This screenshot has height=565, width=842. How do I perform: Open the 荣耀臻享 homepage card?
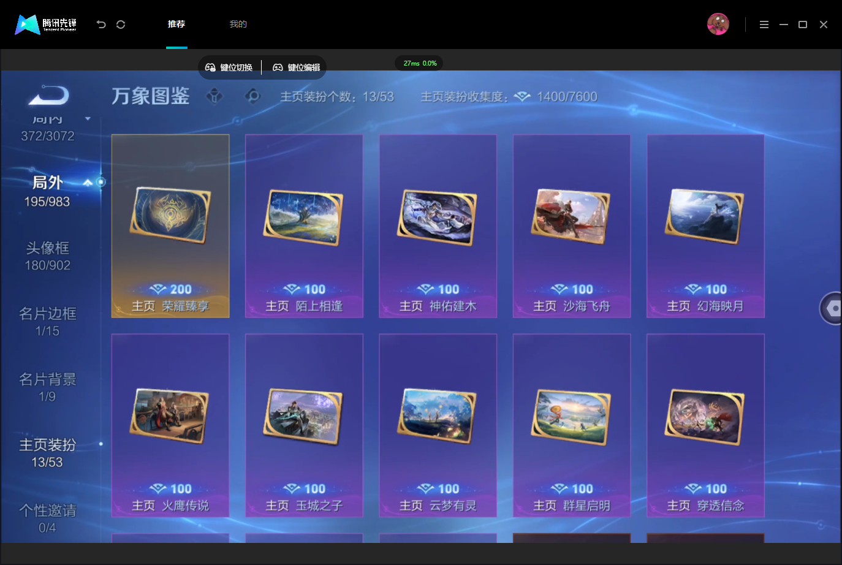point(170,226)
